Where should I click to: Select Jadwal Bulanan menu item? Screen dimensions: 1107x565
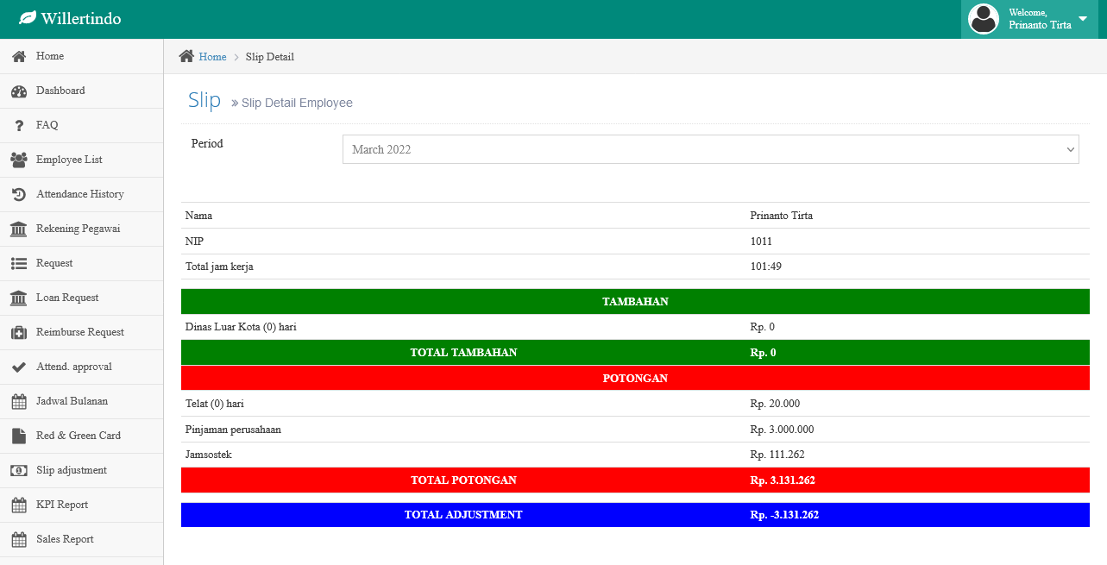point(82,401)
